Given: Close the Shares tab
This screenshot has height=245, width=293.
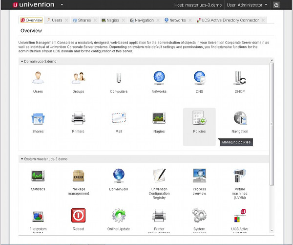Looking at the screenshot, I should (x=95, y=20).
